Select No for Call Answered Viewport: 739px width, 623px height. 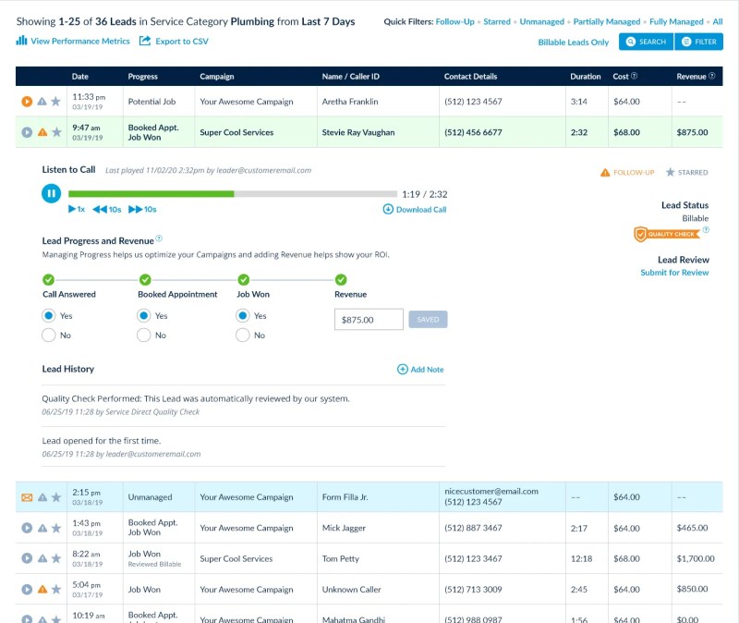pos(49,335)
